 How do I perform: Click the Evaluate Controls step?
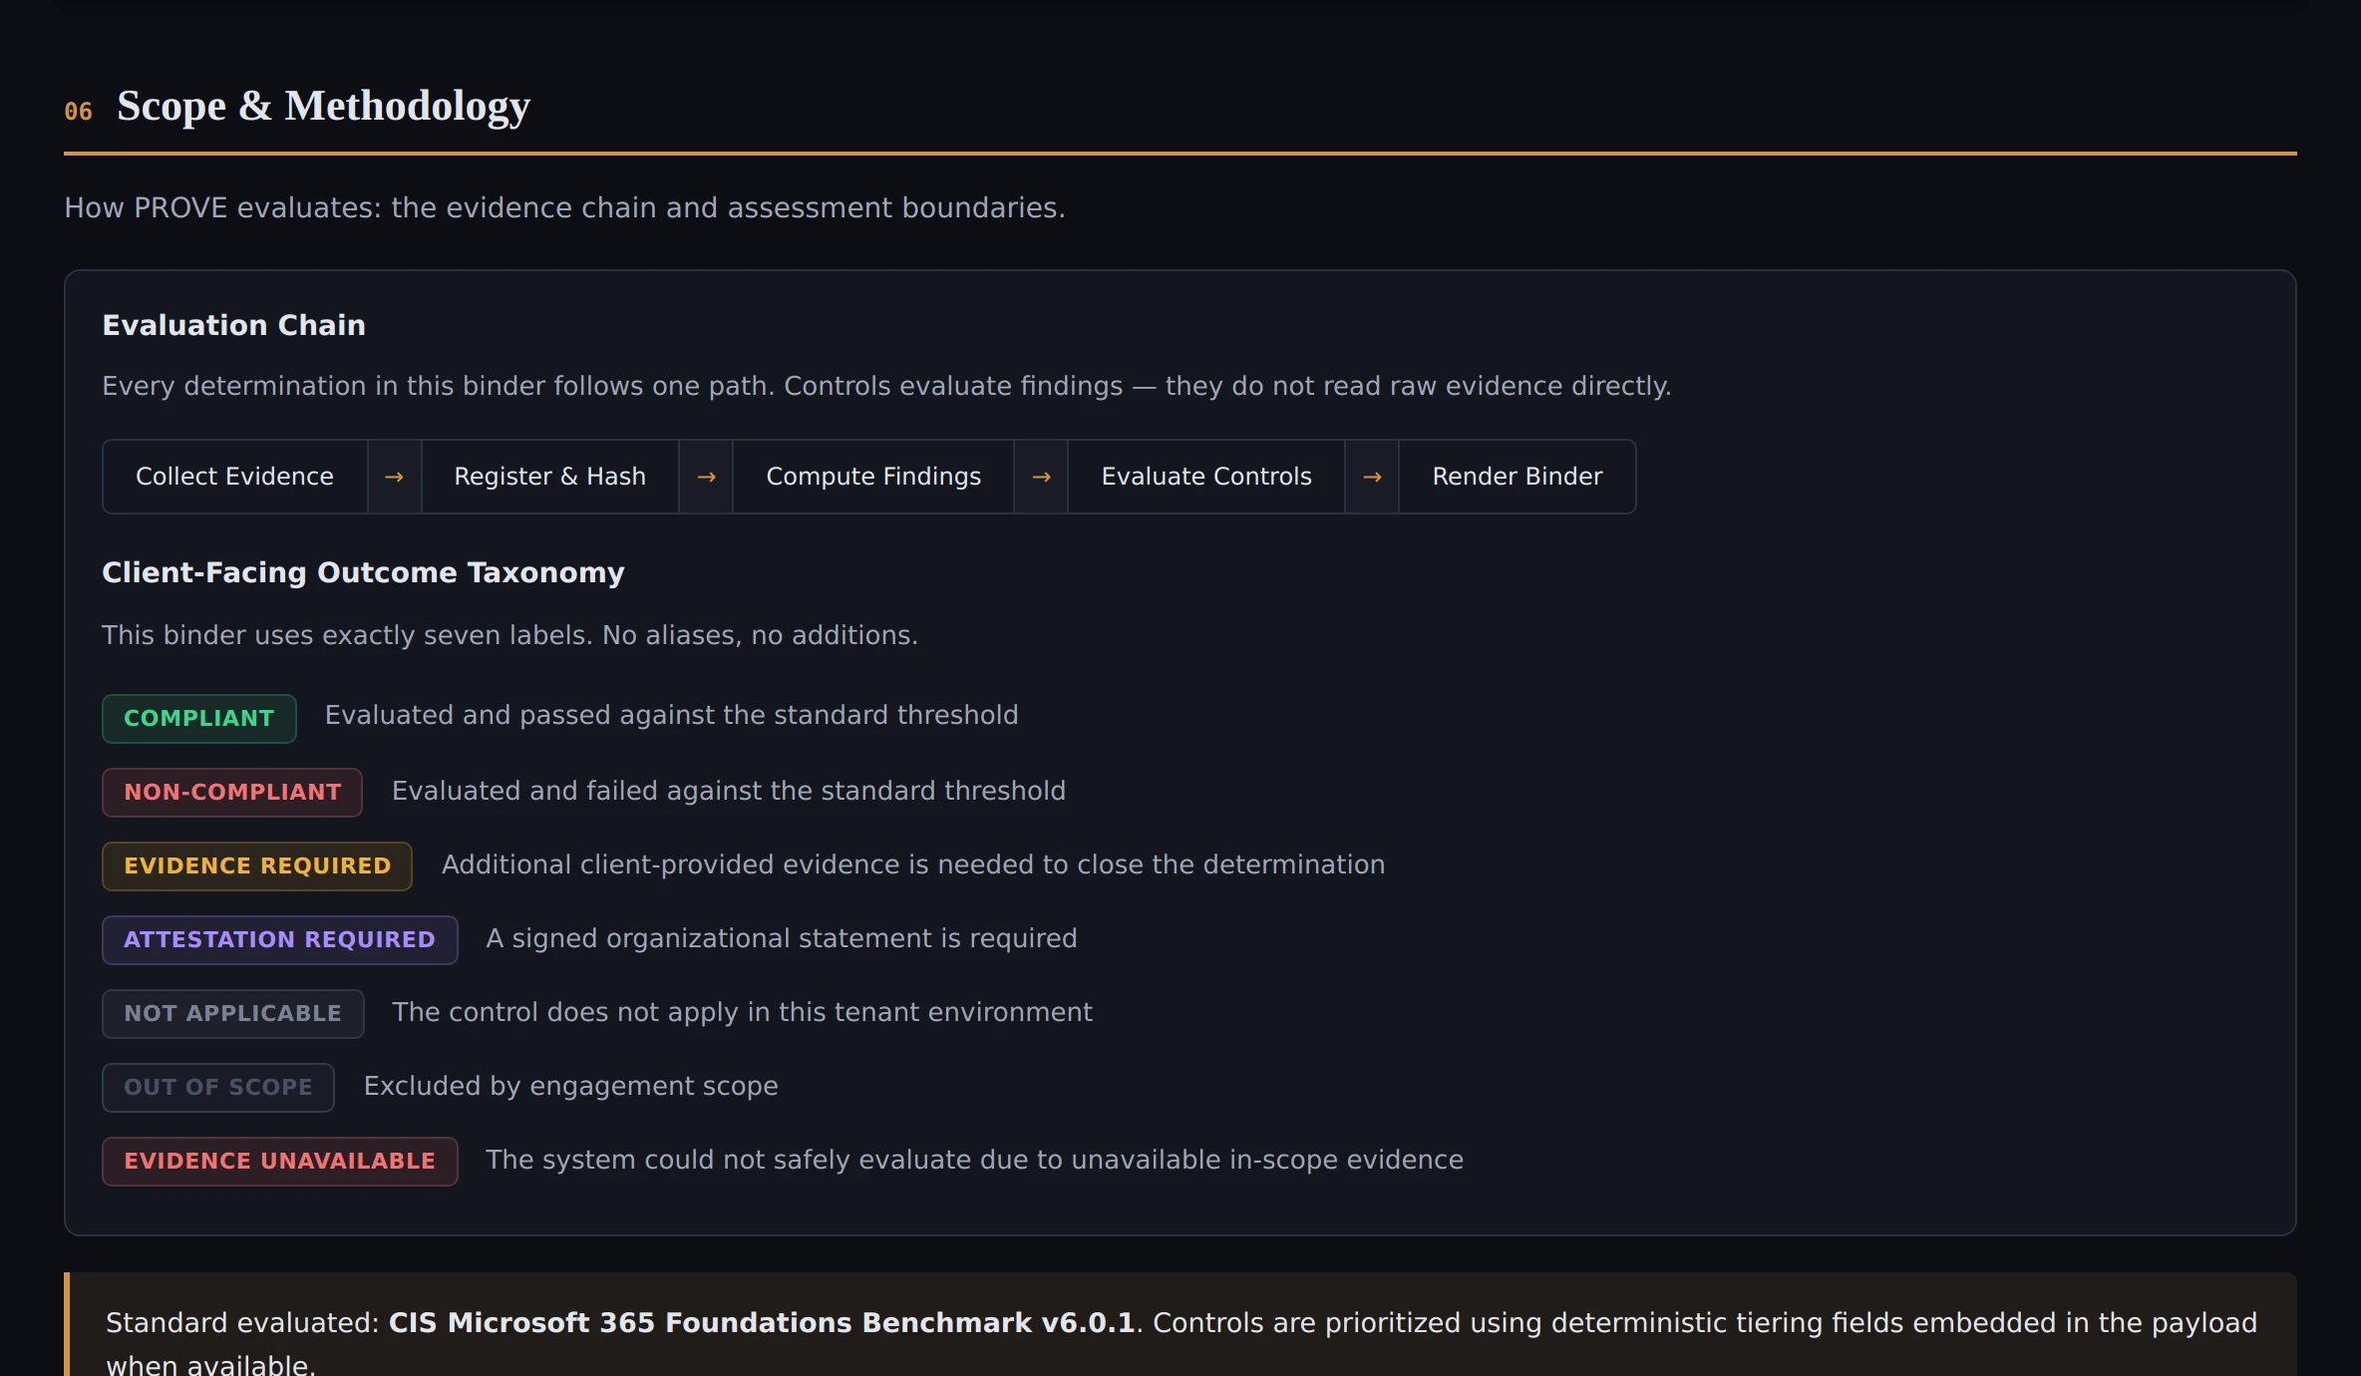[1205, 477]
